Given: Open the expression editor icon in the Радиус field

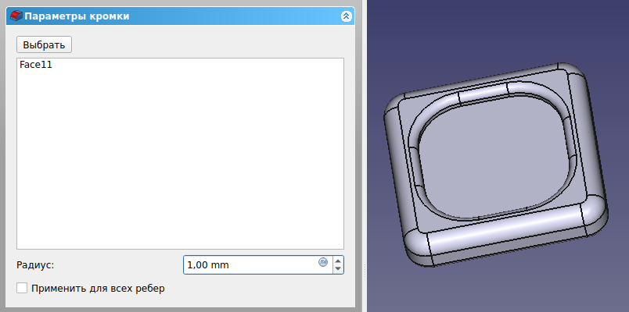Looking at the screenshot, I should (x=323, y=262).
